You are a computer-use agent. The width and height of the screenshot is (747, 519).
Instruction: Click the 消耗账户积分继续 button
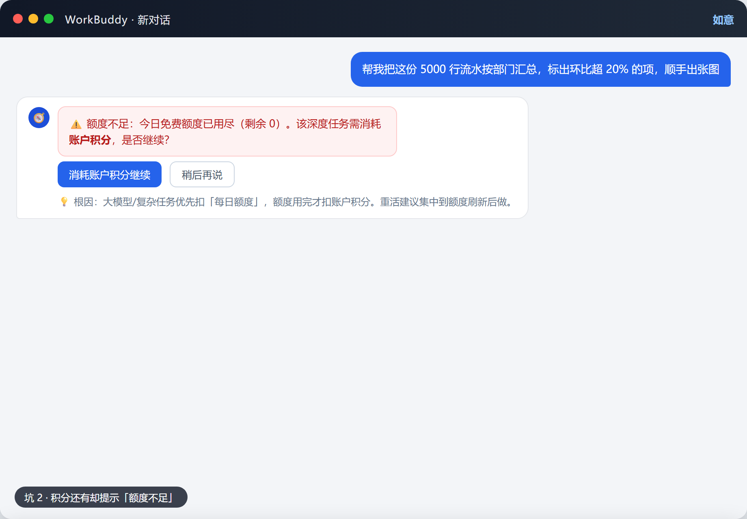pos(110,174)
